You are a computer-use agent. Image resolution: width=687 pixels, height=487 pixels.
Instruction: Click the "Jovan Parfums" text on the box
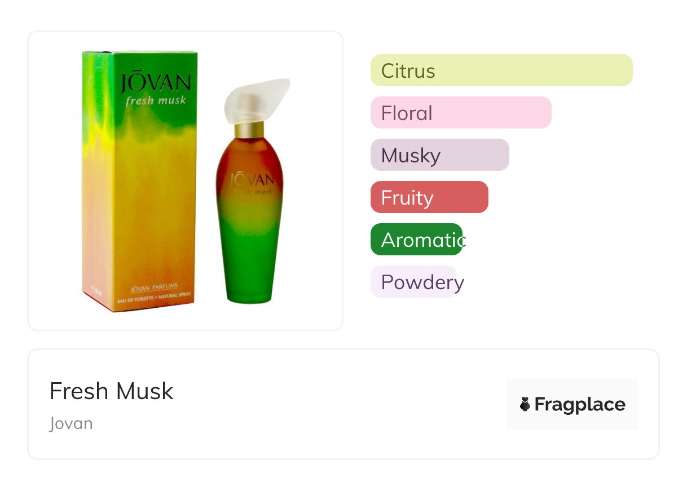pos(154,287)
